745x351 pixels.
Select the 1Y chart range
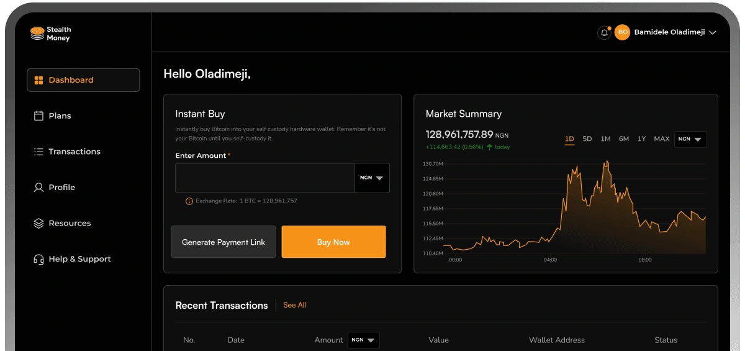pyautogui.click(x=642, y=139)
